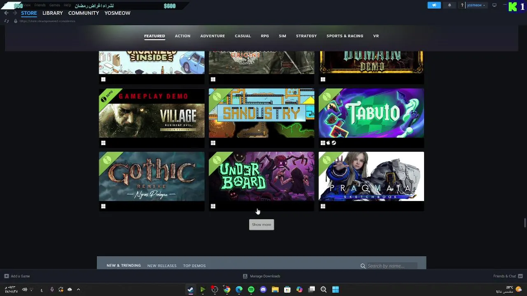Open the yosmeow account dropdown
The height and width of the screenshot is (296, 527).
click(x=476, y=5)
